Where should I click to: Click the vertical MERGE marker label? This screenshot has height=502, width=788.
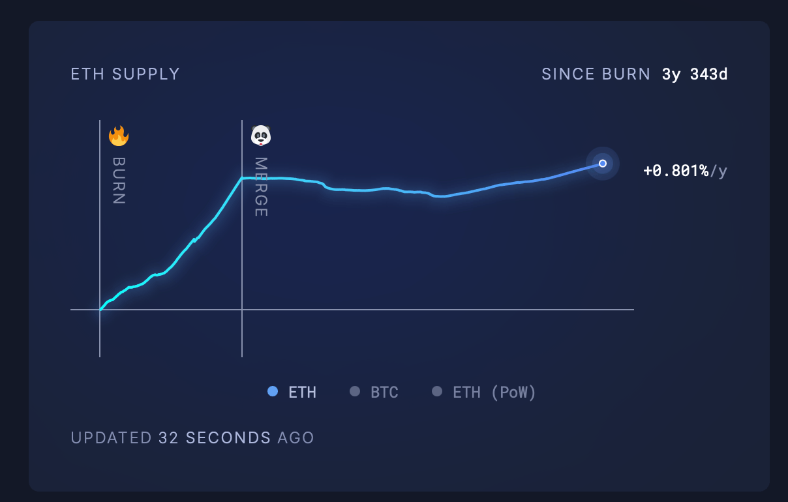(261, 187)
